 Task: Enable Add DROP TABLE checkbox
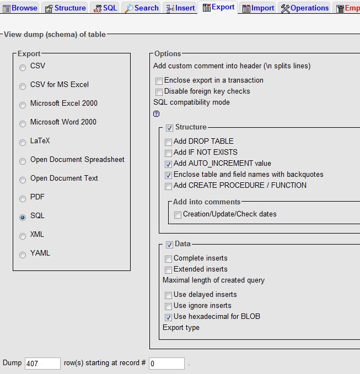(169, 142)
